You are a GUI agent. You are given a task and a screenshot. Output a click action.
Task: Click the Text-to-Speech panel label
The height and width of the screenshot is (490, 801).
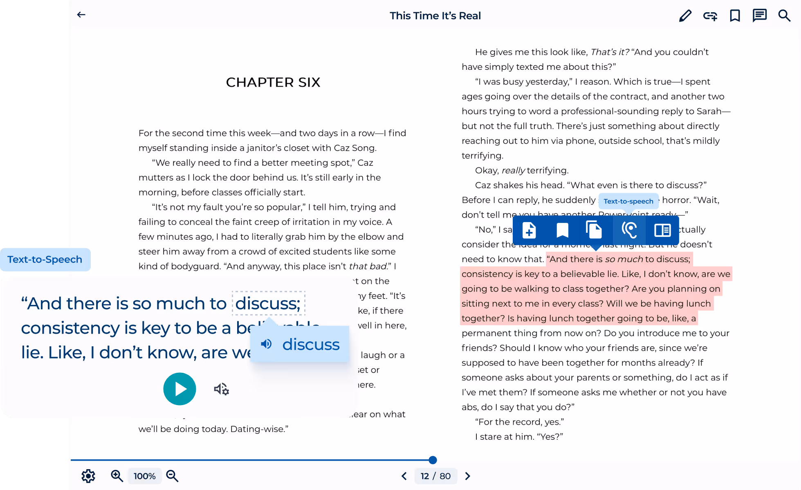pos(45,260)
